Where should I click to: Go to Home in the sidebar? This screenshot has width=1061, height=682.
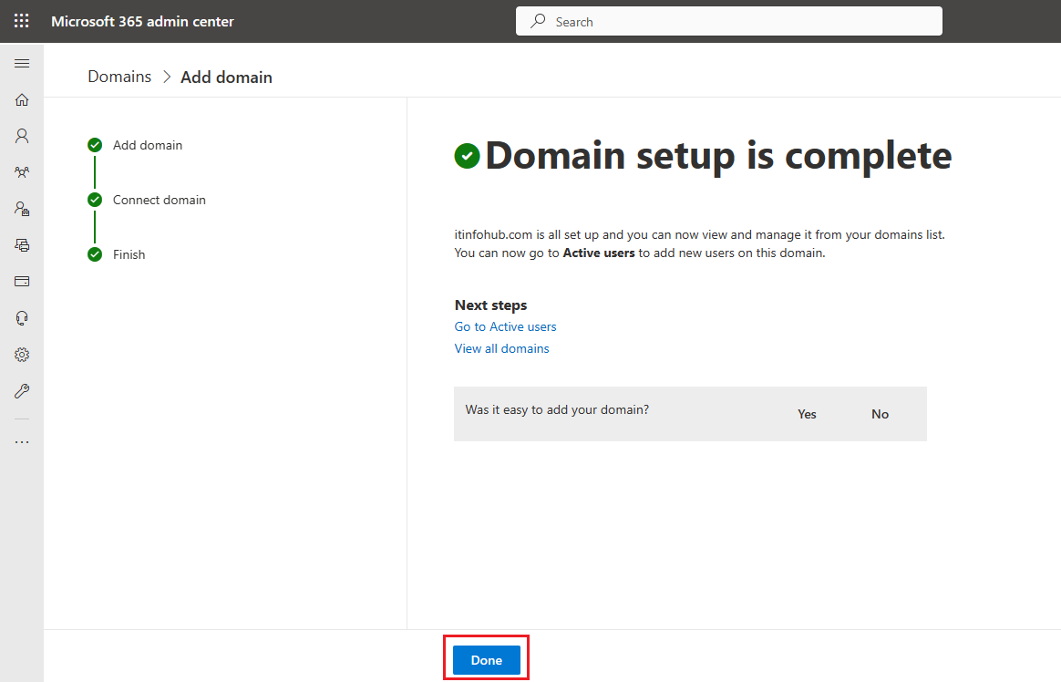pyautogui.click(x=22, y=99)
